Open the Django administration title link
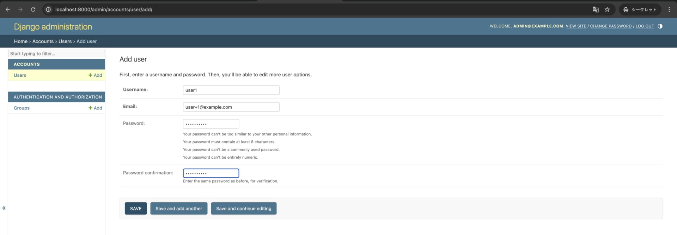This screenshot has width=677, height=235. (53, 27)
